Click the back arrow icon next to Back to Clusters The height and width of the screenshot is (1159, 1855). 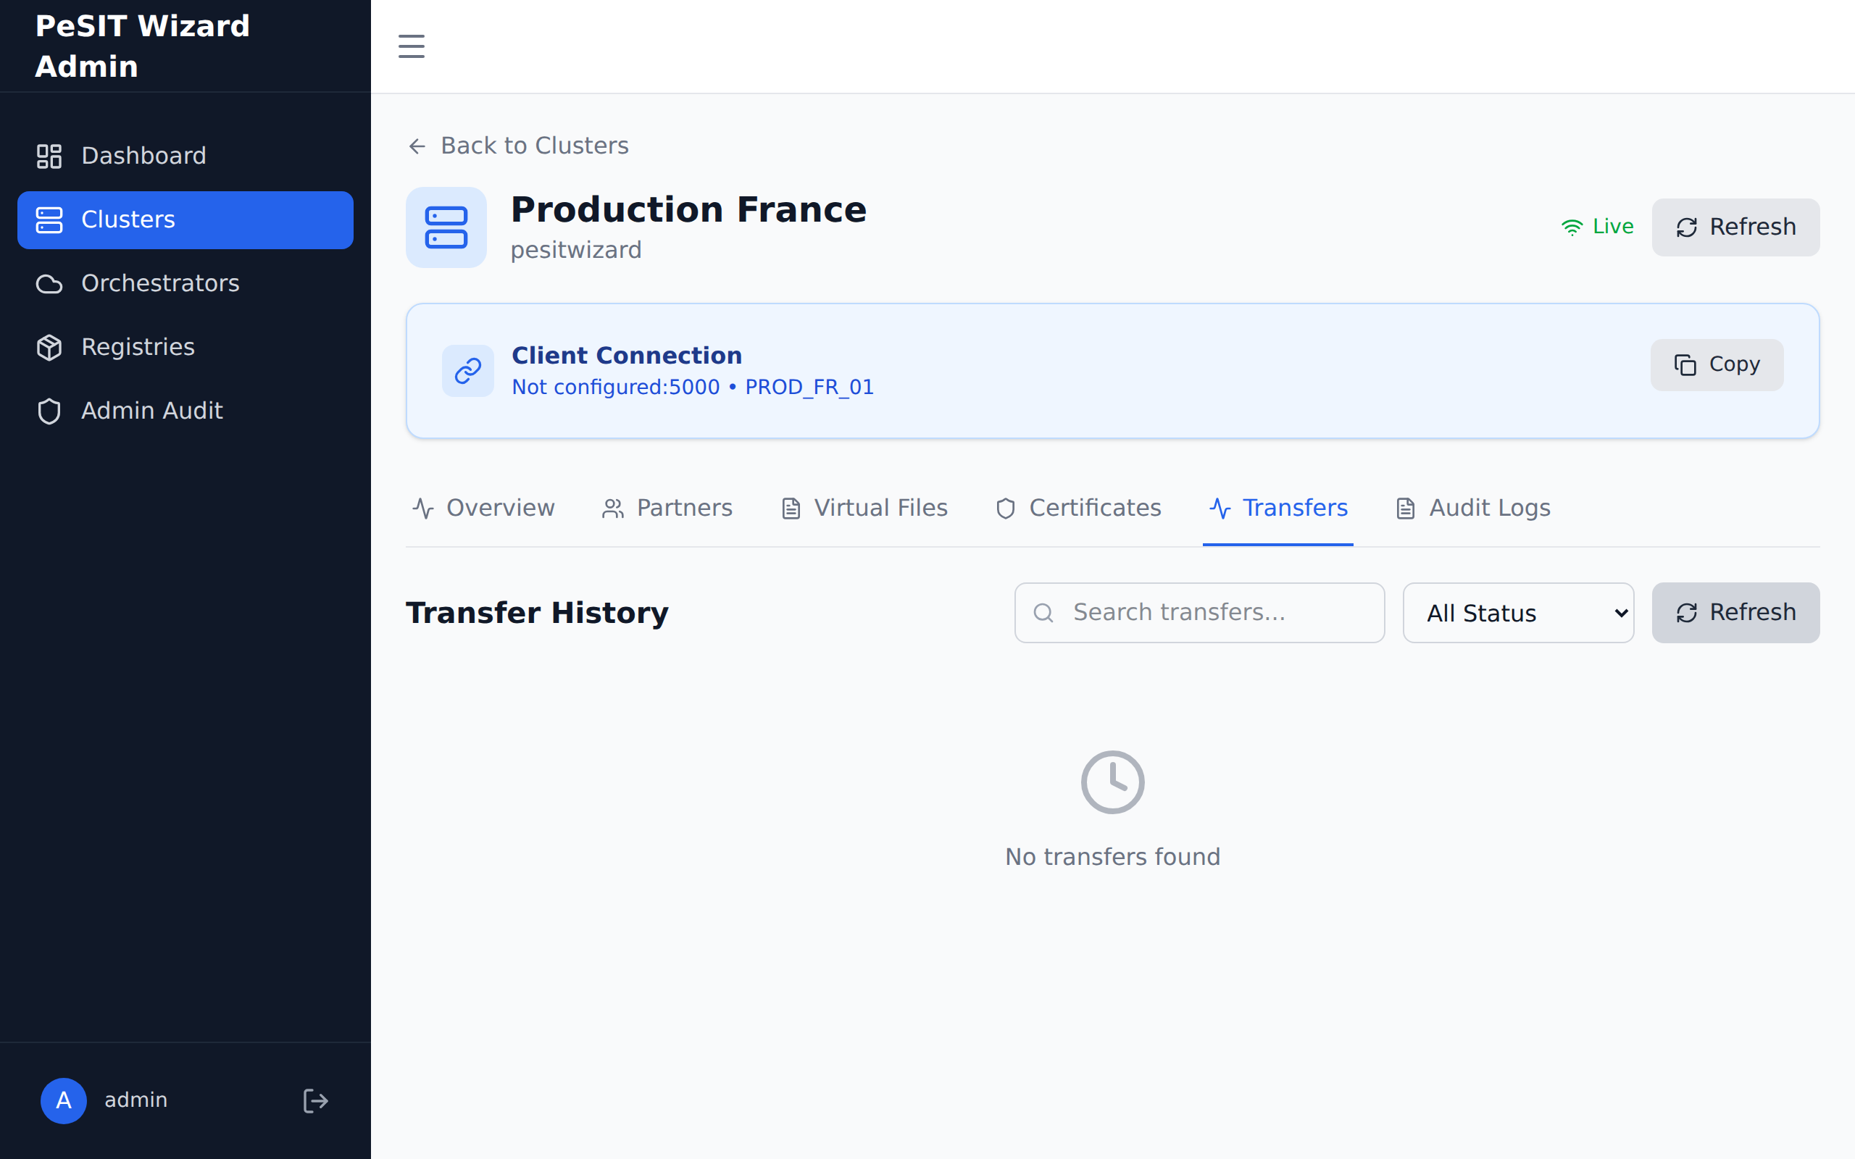click(417, 146)
